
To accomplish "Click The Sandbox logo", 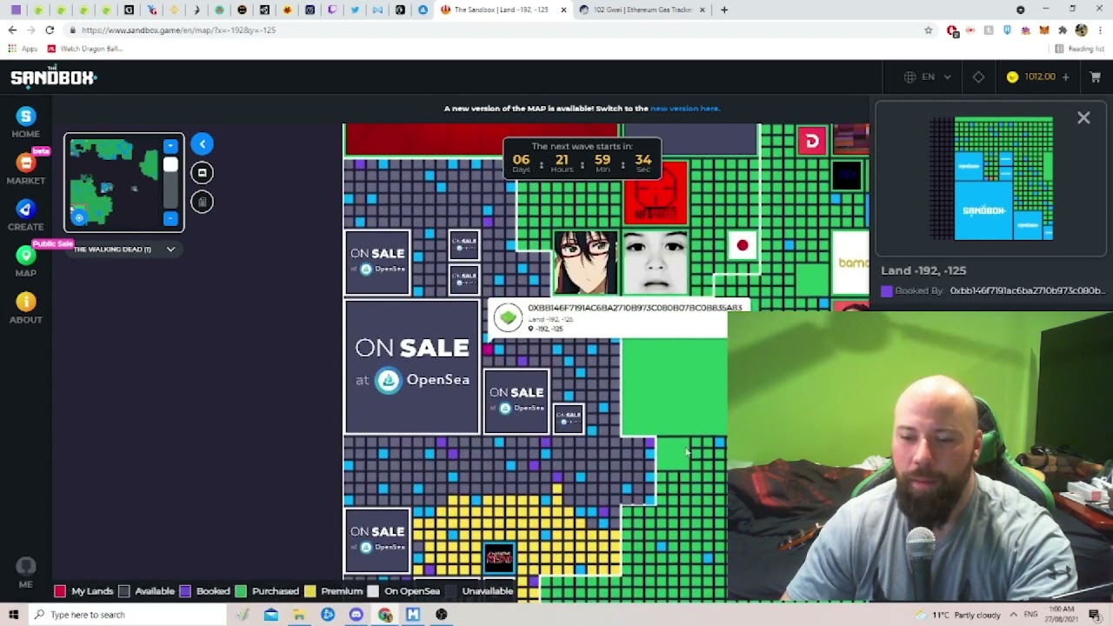I will pyautogui.click(x=53, y=77).
